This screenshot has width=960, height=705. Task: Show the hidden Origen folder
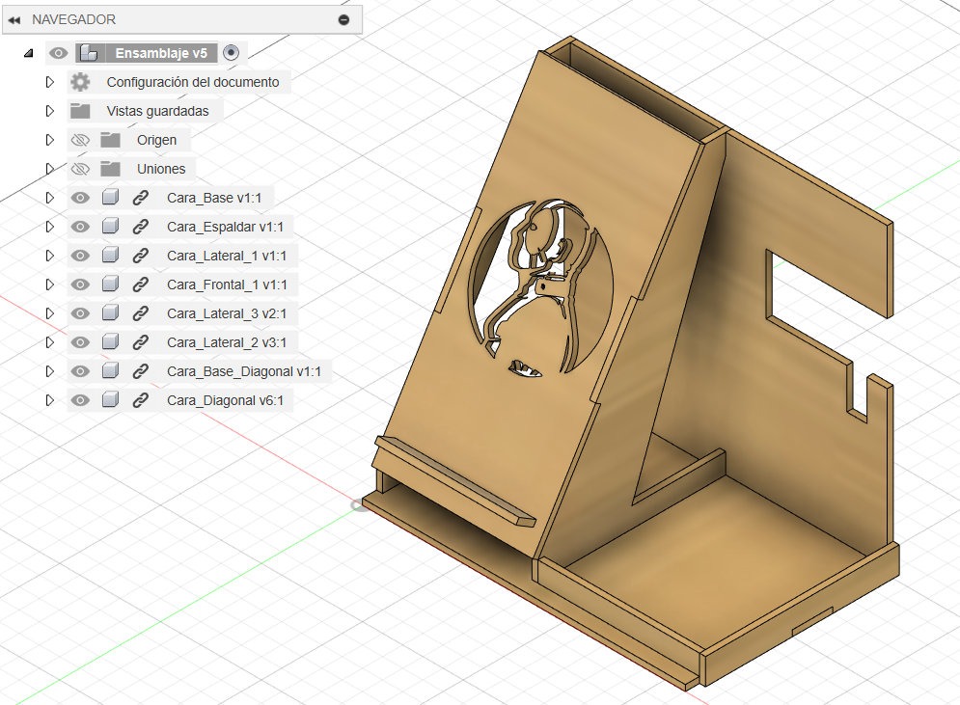(x=80, y=140)
